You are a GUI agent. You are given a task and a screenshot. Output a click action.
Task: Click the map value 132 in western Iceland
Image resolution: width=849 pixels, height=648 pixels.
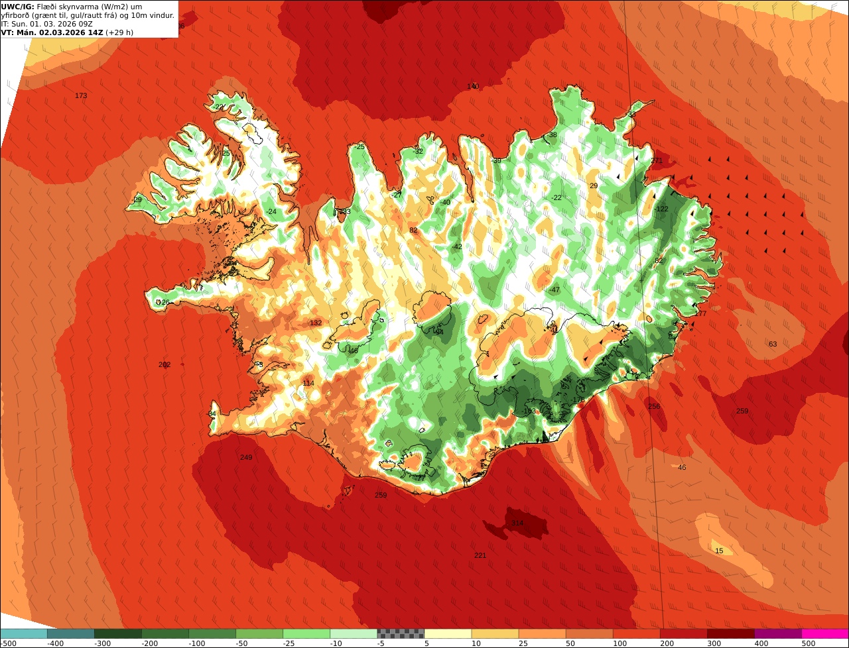(x=316, y=323)
